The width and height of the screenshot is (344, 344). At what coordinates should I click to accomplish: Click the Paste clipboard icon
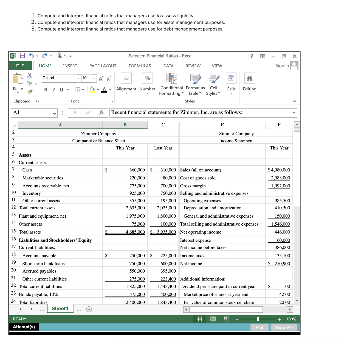click(18, 78)
